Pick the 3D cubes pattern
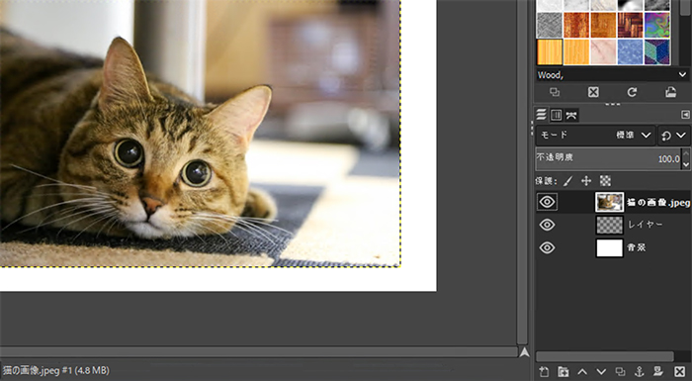 click(x=657, y=52)
